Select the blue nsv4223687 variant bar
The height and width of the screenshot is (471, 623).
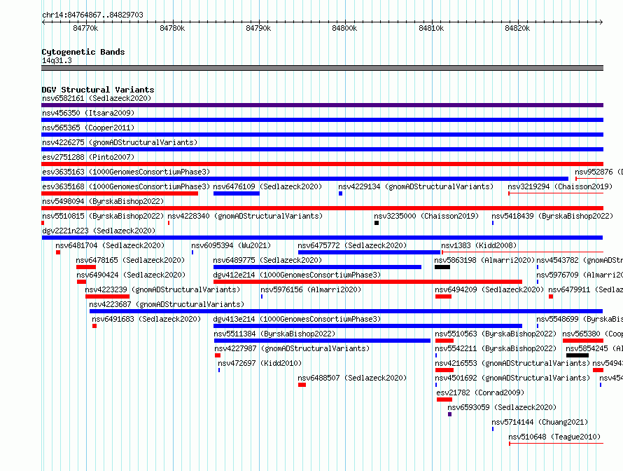click(x=346, y=311)
